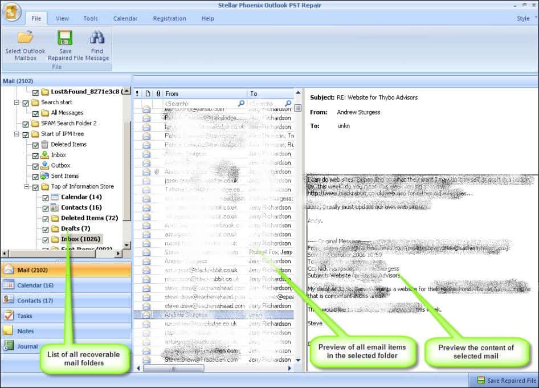The width and height of the screenshot is (539, 388).
Task: Toggle the All Messages checkbox
Action: click(35, 113)
